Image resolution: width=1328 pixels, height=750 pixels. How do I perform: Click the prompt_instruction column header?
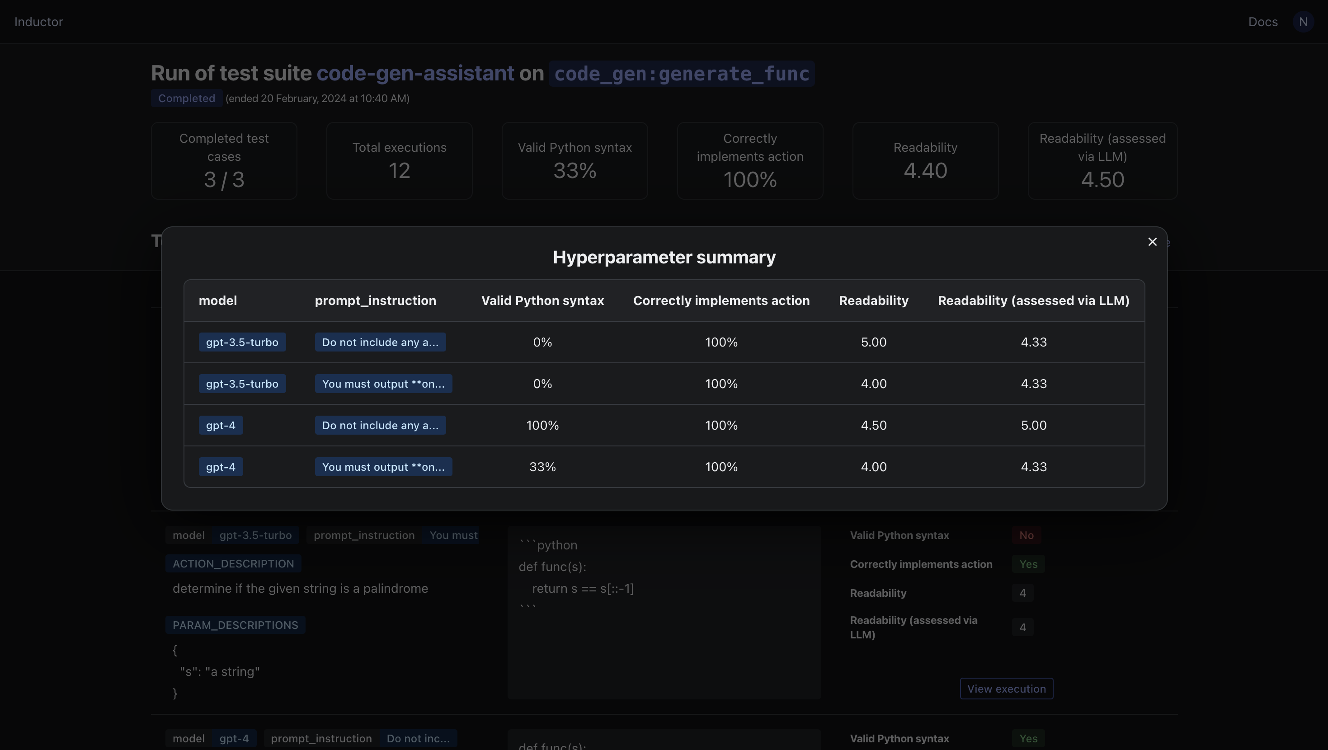[375, 300]
